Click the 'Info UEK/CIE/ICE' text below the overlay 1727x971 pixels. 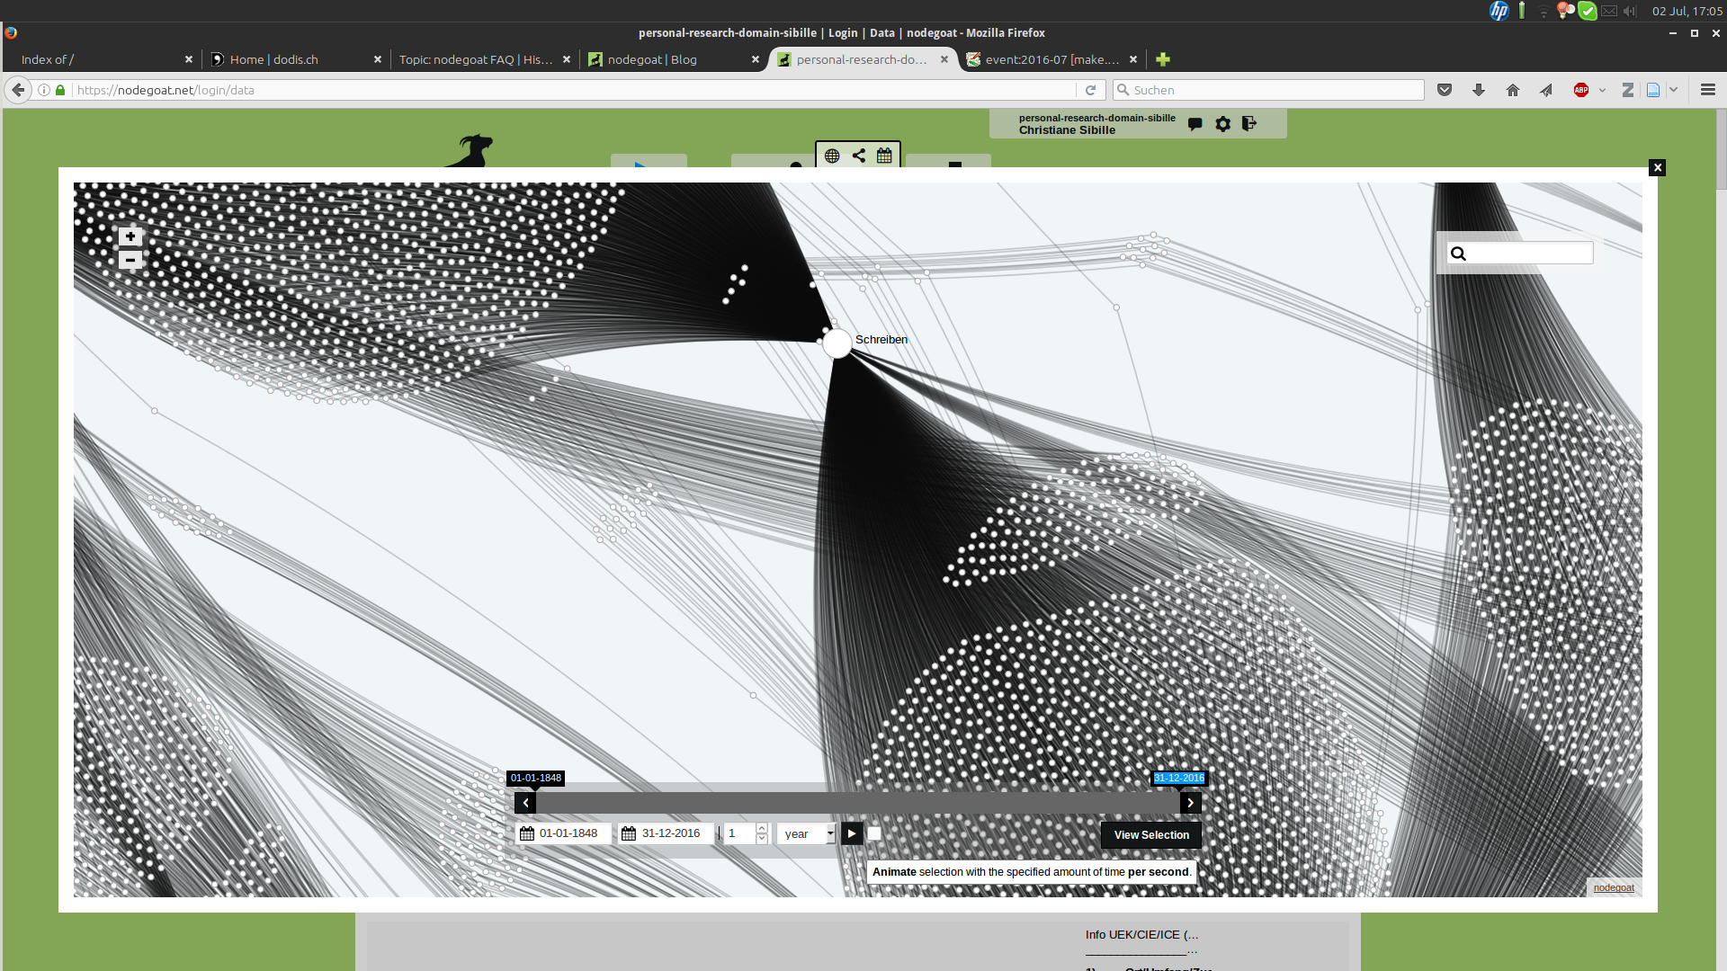[1141, 935]
